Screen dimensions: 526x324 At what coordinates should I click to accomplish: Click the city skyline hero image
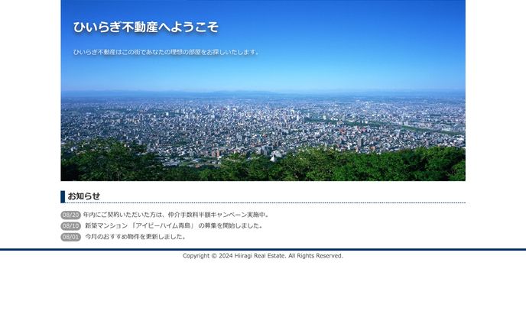coord(263,91)
